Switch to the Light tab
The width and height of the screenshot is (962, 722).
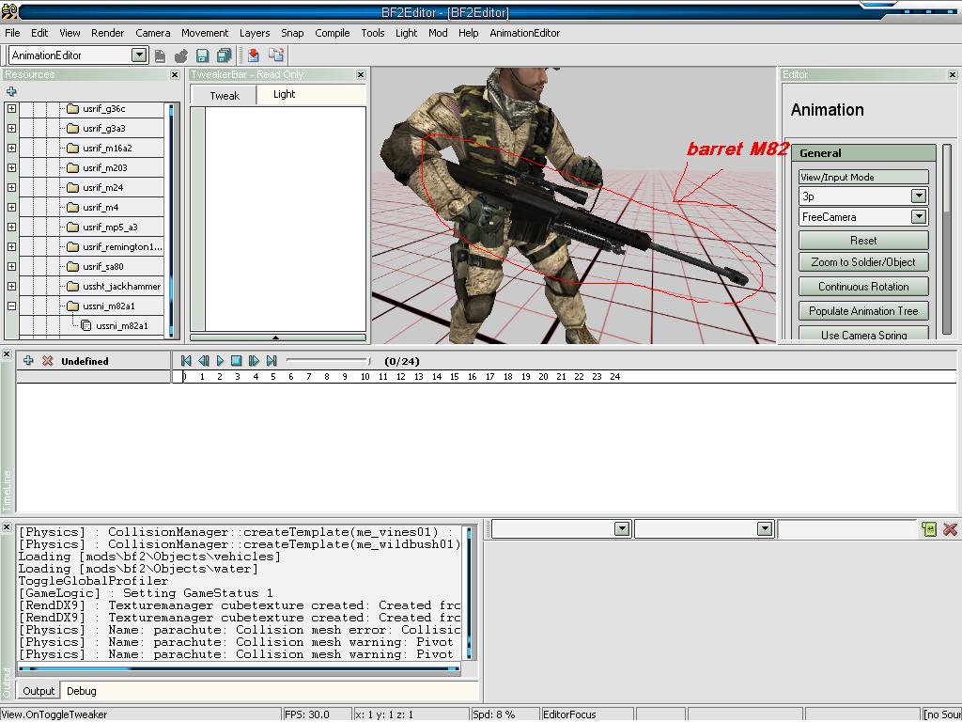284,94
